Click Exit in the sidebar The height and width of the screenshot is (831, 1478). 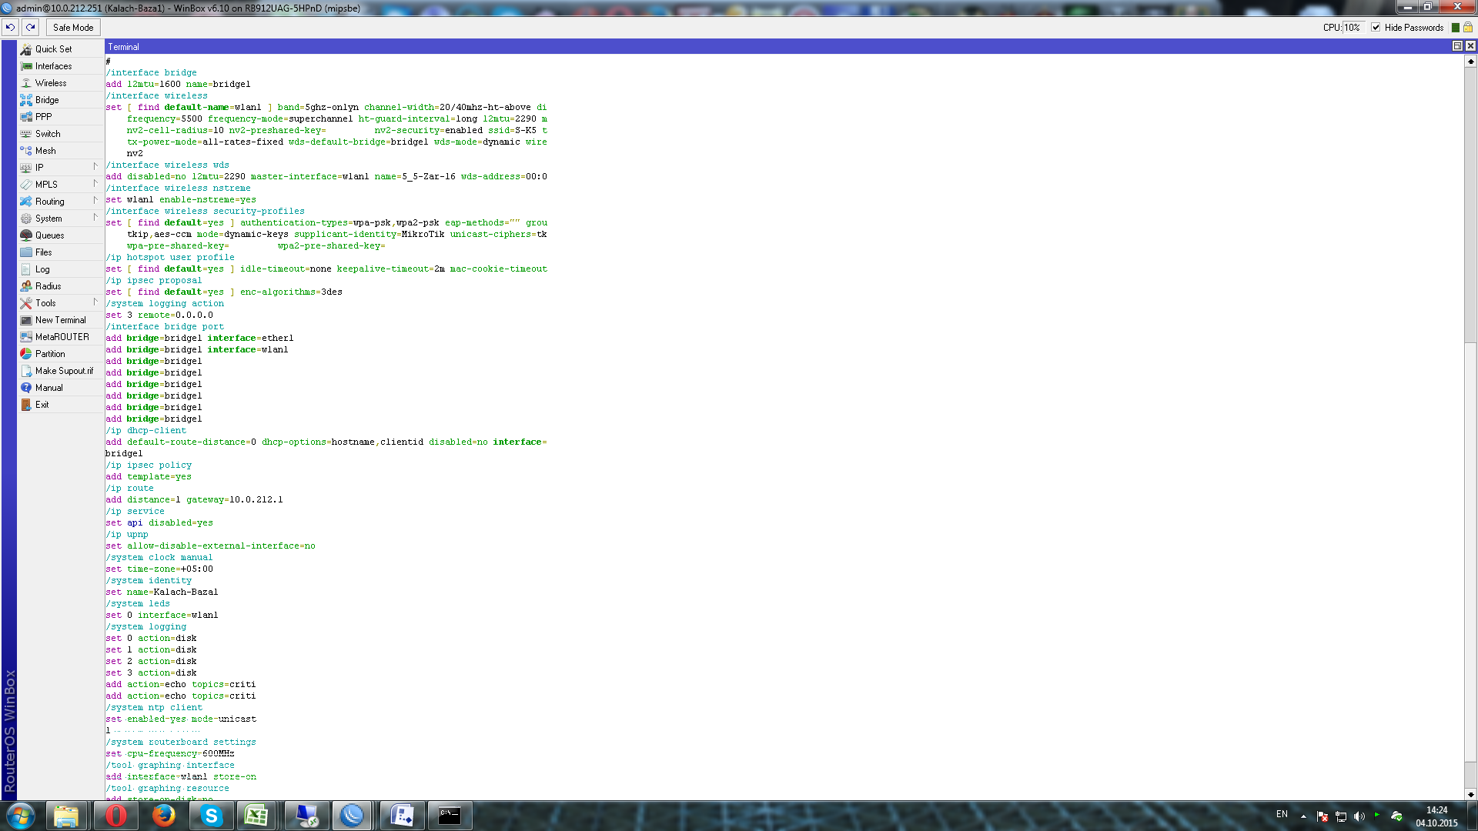tap(42, 405)
